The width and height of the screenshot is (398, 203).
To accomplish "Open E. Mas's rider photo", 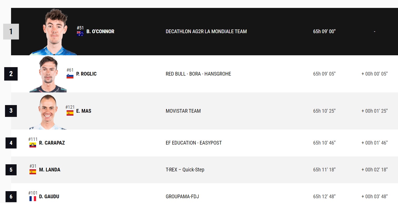I will pos(48,111).
